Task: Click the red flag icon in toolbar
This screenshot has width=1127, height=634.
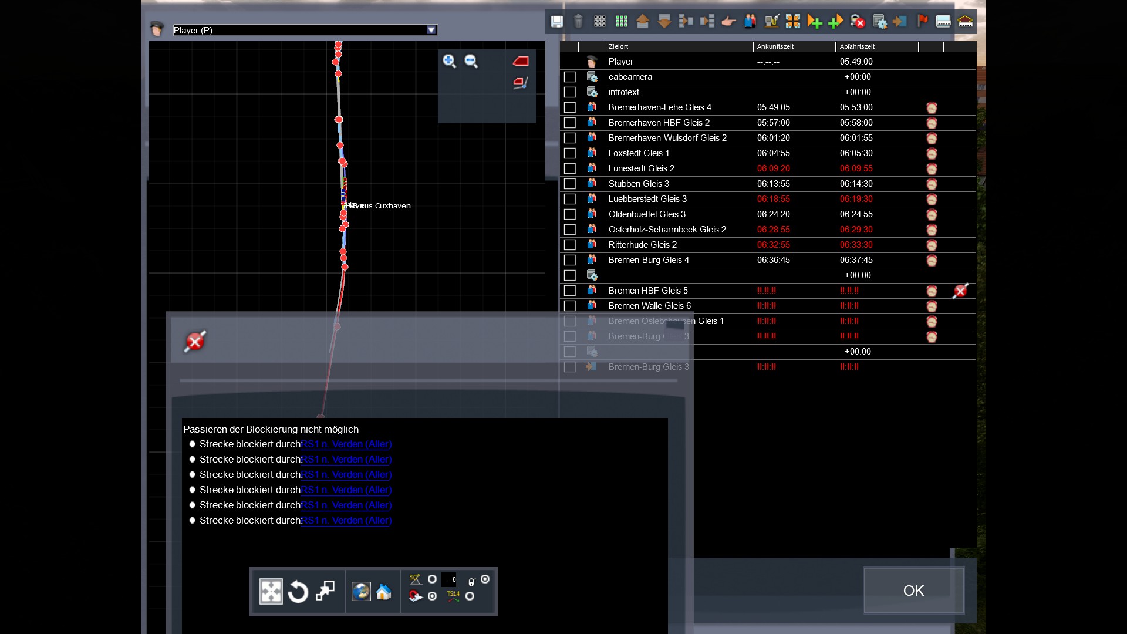Action: point(922,22)
